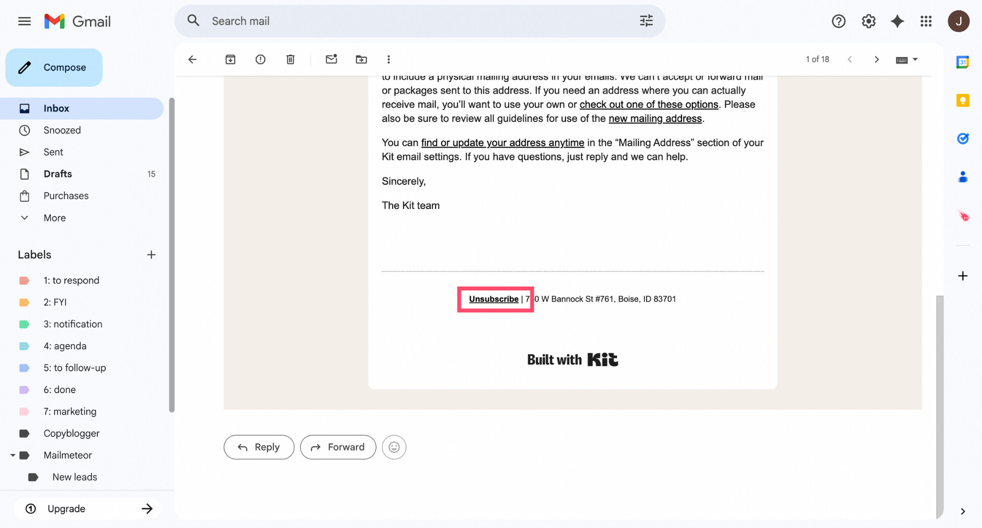Image resolution: width=982 pixels, height=528 pixels.
Task: Open Gmail settings gear
Action: [x=868, y=21]
